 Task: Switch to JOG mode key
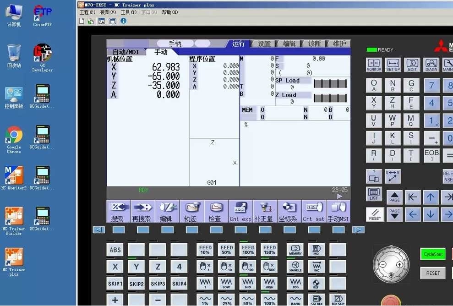tap(295, 283)
